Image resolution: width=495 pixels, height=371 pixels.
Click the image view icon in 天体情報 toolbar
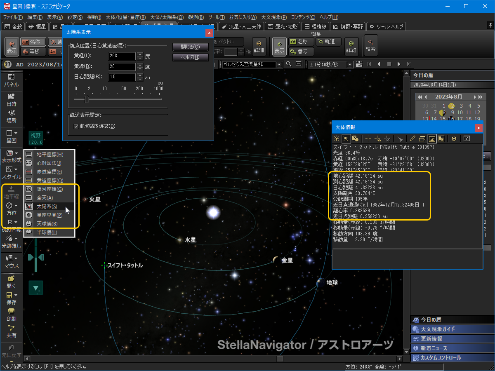(432, 139)
